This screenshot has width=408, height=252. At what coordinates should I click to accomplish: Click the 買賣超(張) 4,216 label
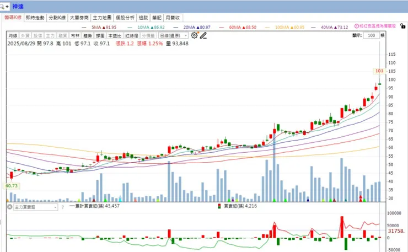240,206
